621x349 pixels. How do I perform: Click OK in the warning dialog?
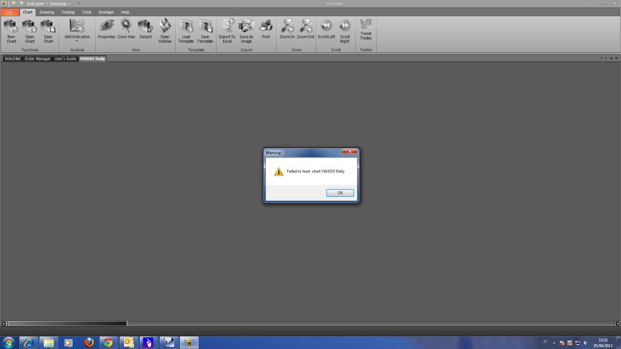[x=340, y=193]
